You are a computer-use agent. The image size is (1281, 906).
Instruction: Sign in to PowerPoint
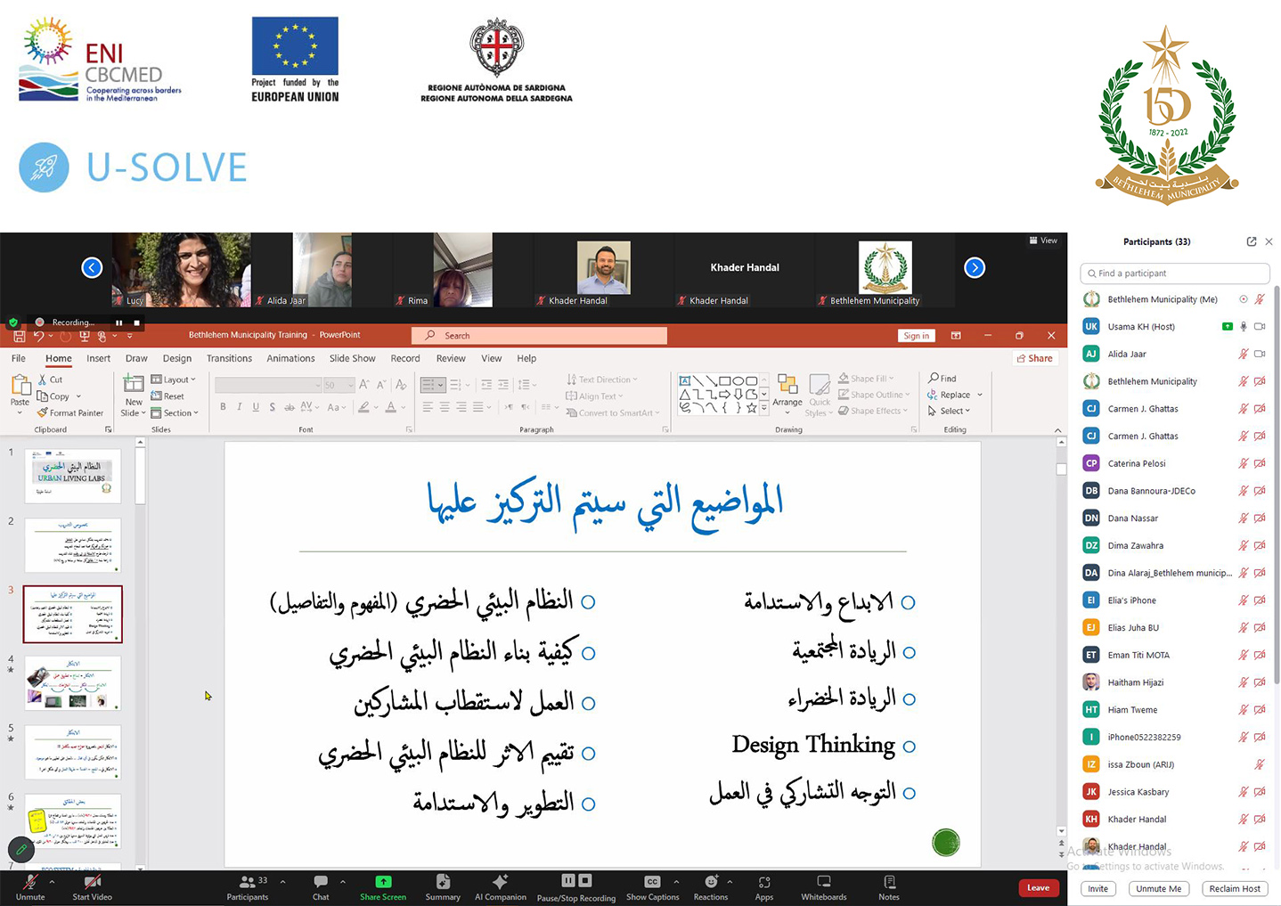916,335
